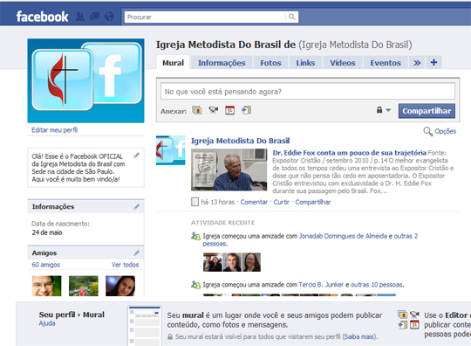The height and width of the screenshot is (346, 471).
Task: Click Editar meu perfil link
Action: point(55,130)
